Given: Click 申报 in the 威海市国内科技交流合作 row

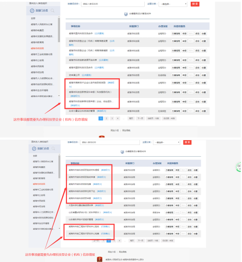Looking at the screenshot, I should pos(184,34).
